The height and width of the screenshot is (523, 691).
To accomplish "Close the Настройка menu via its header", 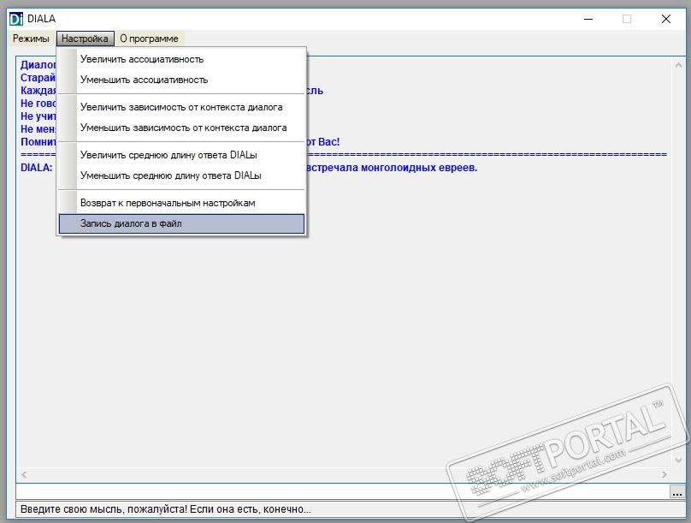I will tap(85, 39).
